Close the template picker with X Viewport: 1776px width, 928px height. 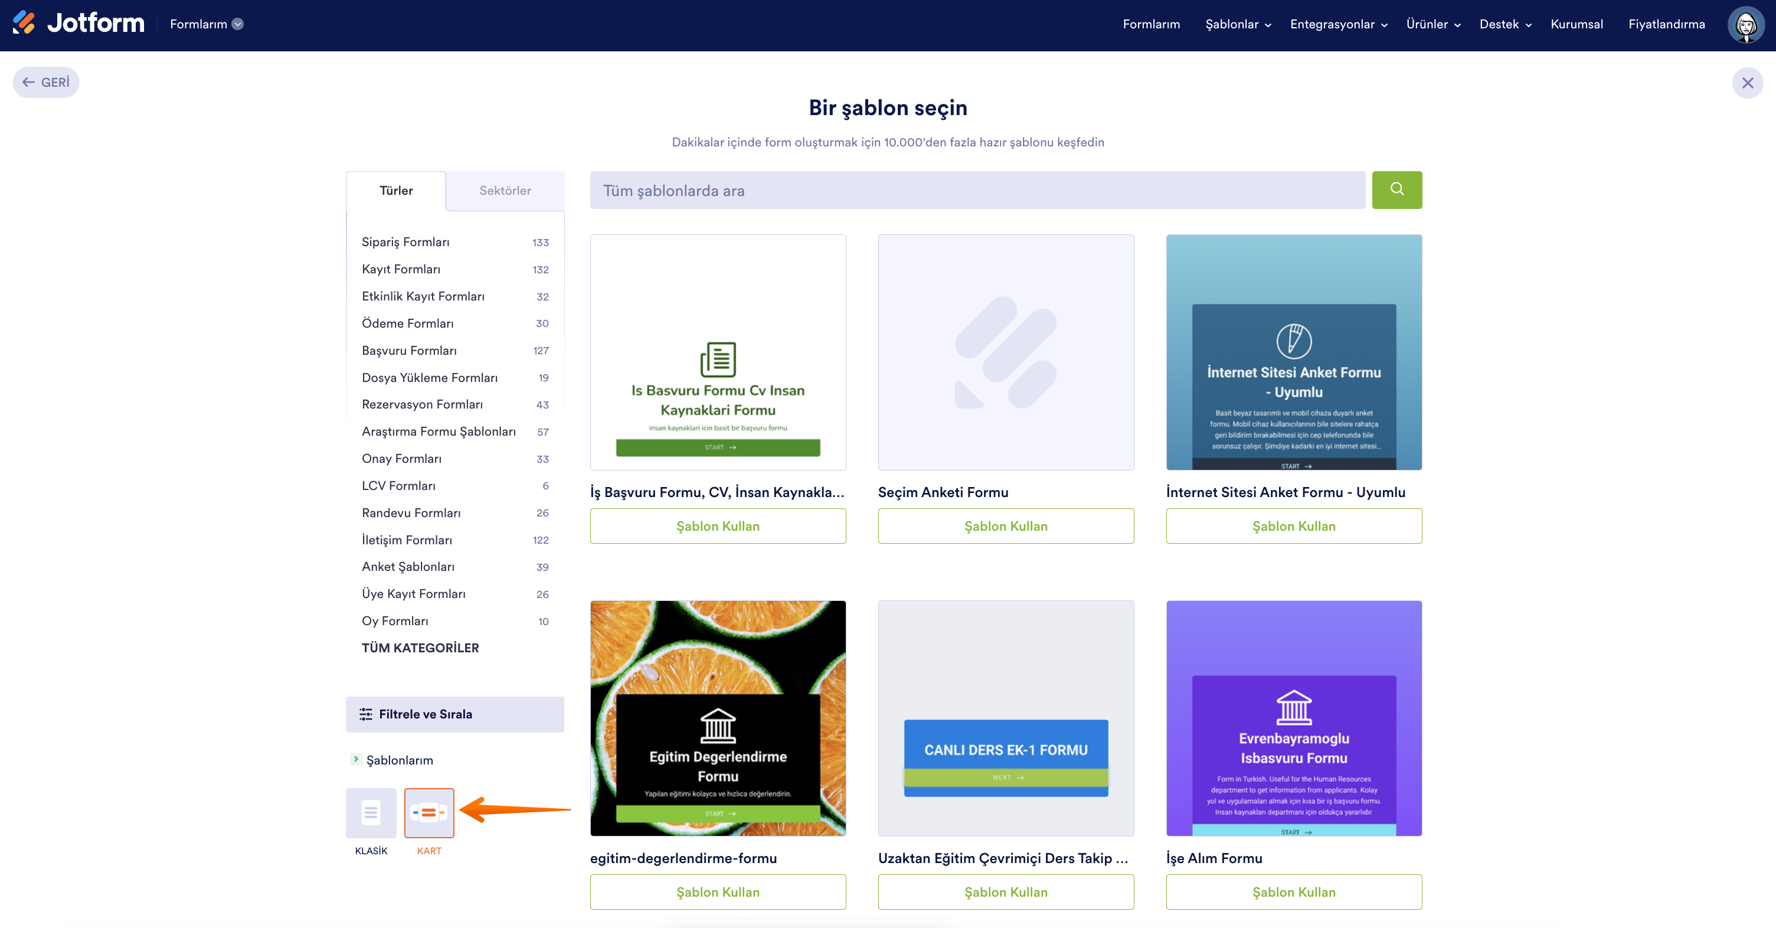click(1747, 83)
